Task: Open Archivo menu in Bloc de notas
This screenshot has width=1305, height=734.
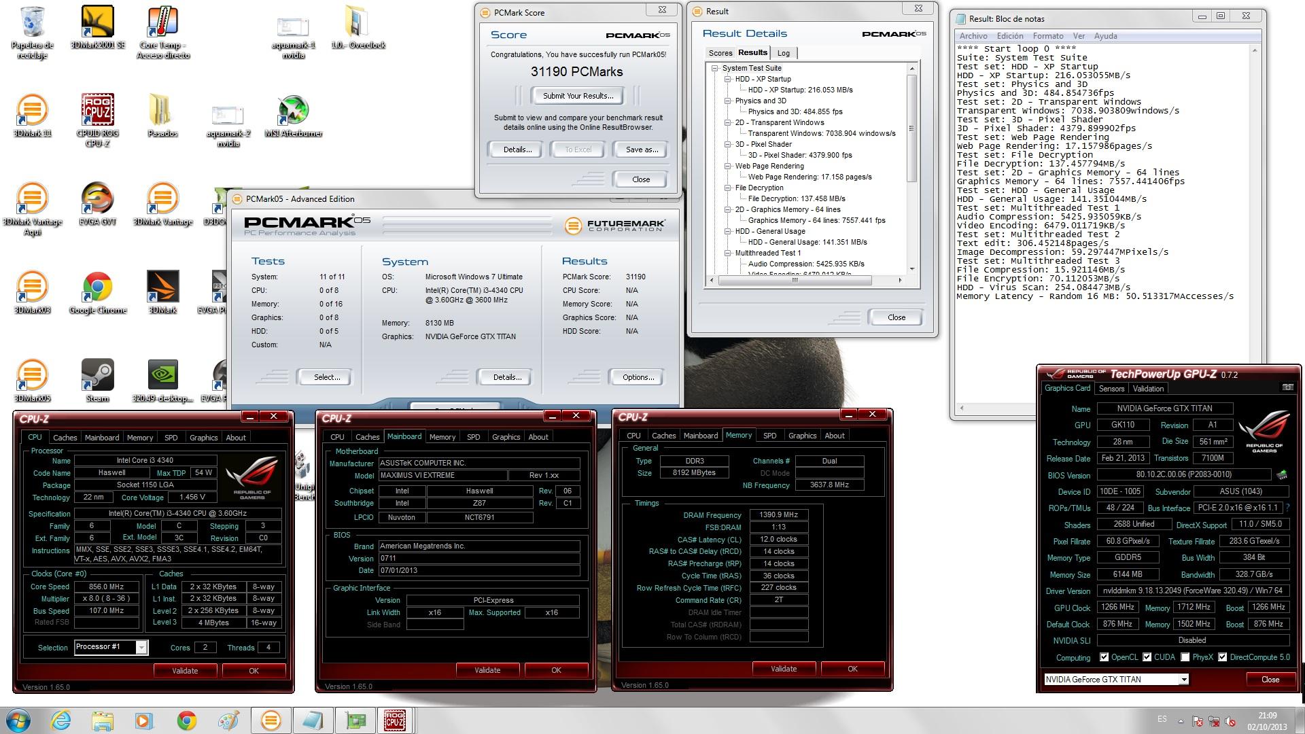Action: 973,36
